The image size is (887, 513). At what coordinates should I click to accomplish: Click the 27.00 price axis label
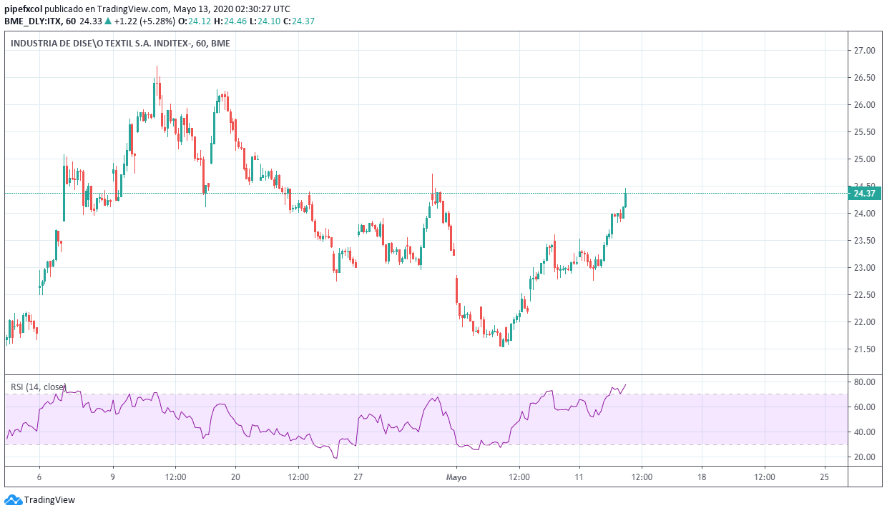coord(864,51)
